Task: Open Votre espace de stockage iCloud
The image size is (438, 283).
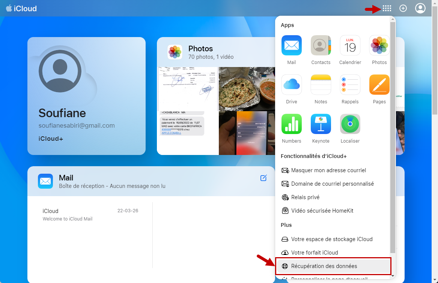Action: [x=327, y=239]
